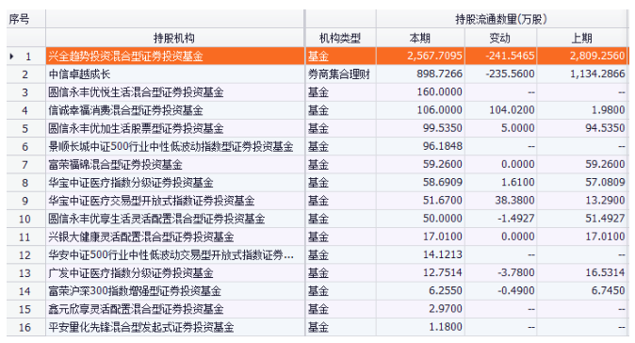Viewport: 635px width, 343px height.
Task: Sort by the 持股机构 column header
Action: (174, 38)
